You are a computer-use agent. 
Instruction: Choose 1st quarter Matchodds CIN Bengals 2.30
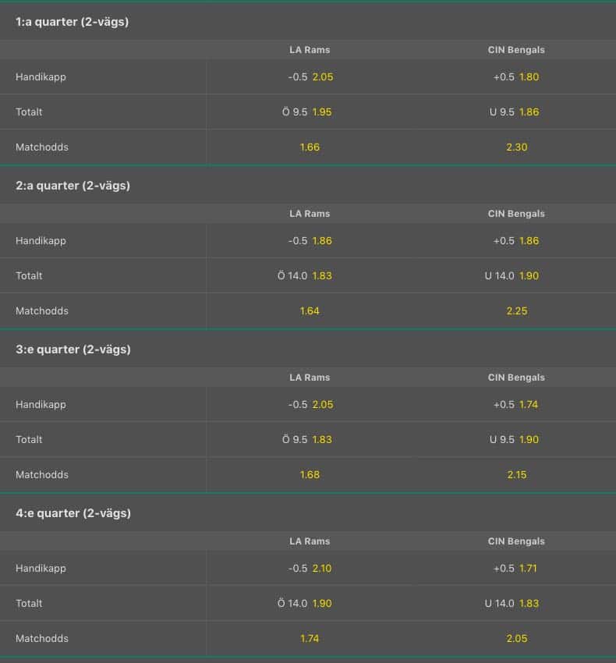(x=515, y=147)
